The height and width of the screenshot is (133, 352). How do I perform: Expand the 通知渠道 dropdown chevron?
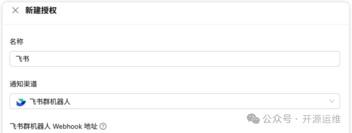pos(331,101)
